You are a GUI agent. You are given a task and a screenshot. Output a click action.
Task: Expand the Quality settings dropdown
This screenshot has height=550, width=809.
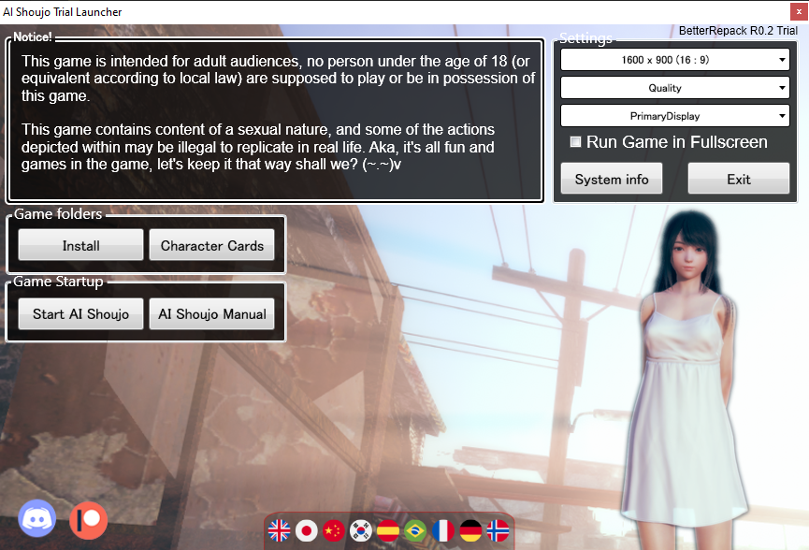click(675, 88)
